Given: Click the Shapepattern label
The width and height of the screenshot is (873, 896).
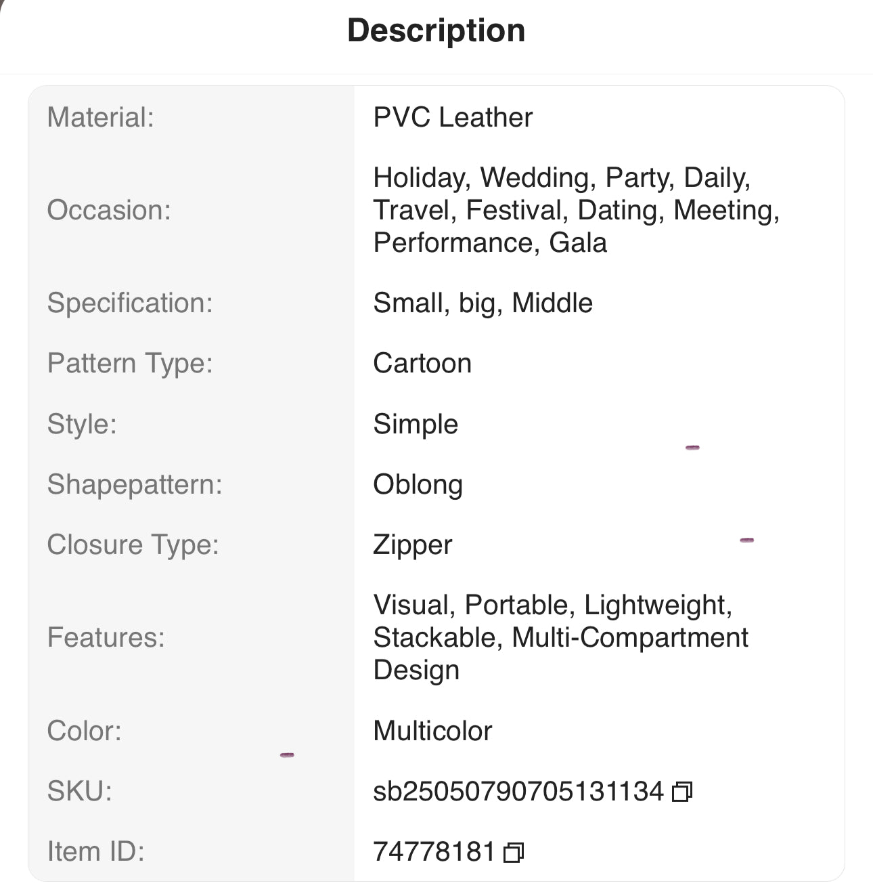Looking at the screenshot, I should [135, 485].
